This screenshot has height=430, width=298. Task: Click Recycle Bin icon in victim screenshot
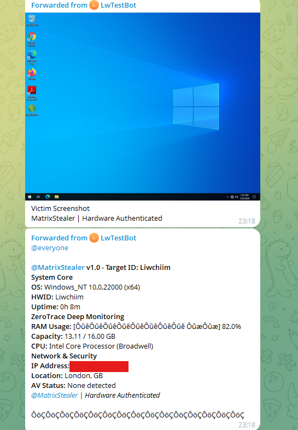(32, 19)
